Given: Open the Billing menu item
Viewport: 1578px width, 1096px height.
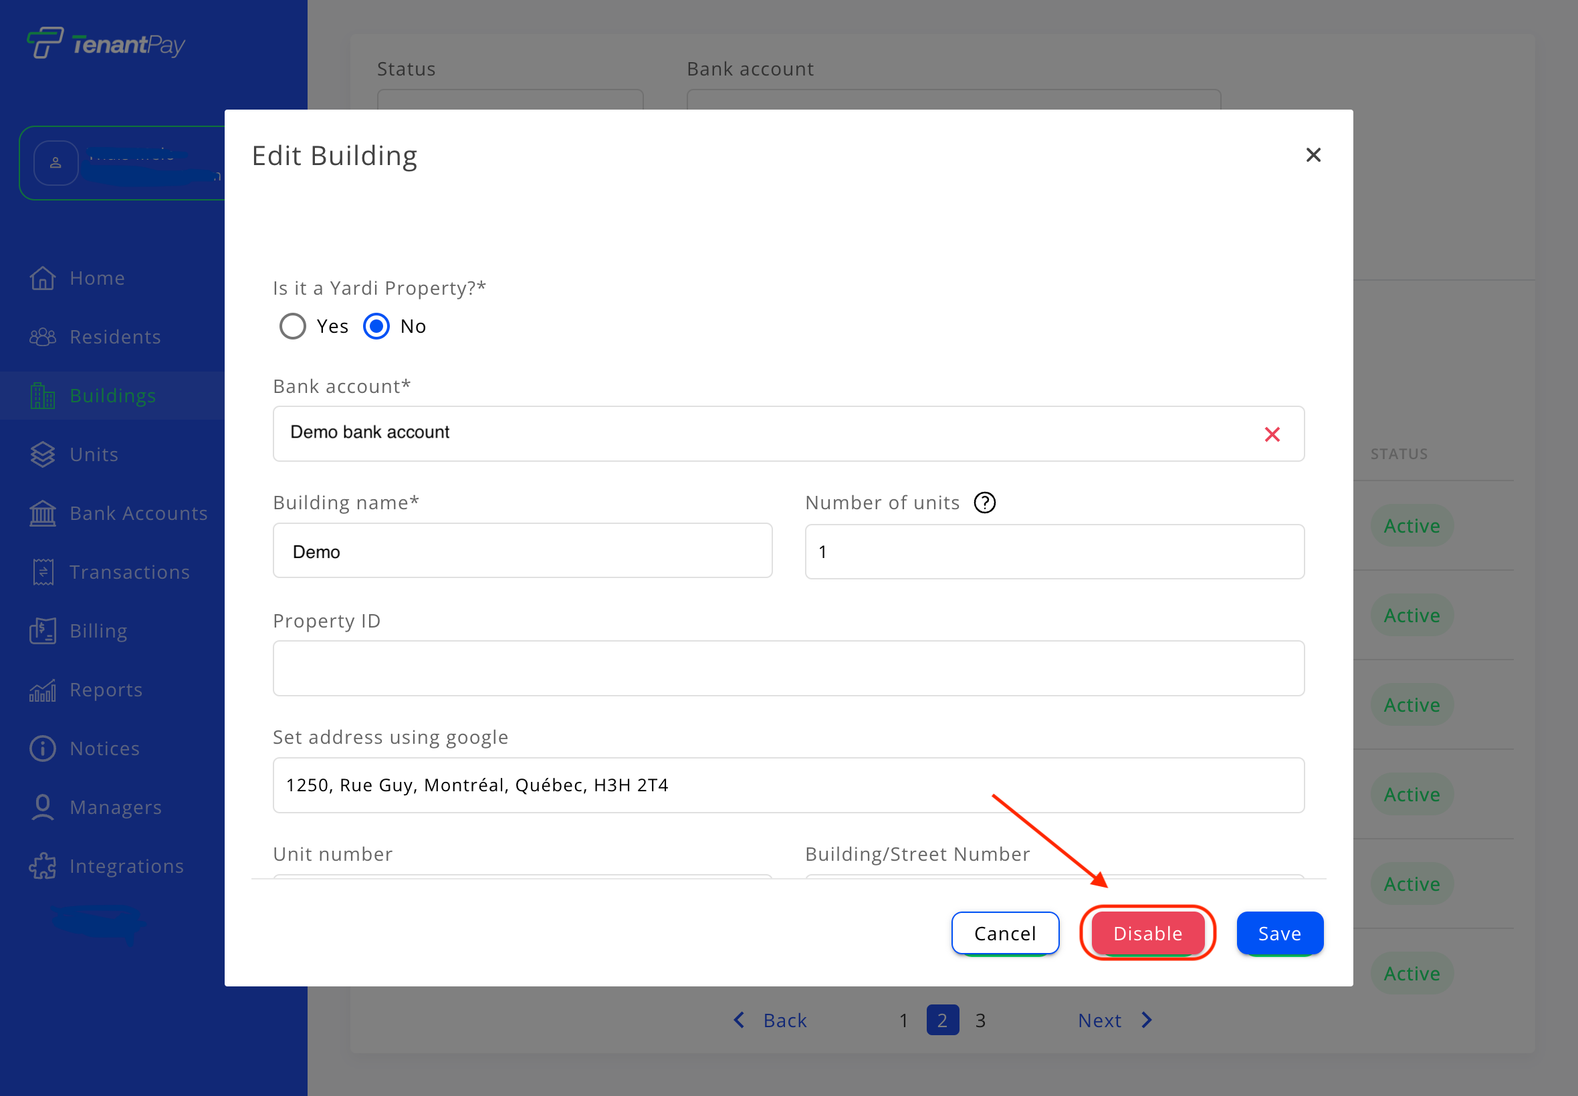Looking at the screenshot, I should coord(98,631).
